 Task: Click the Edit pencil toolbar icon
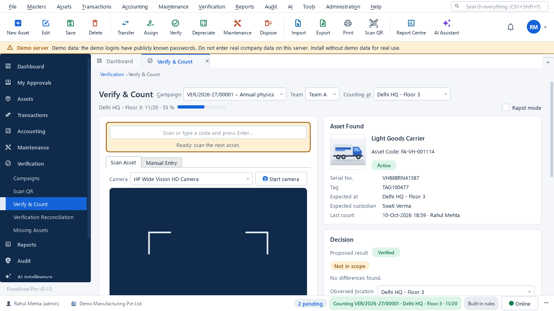pyautogui.click(x=46, y=23)
